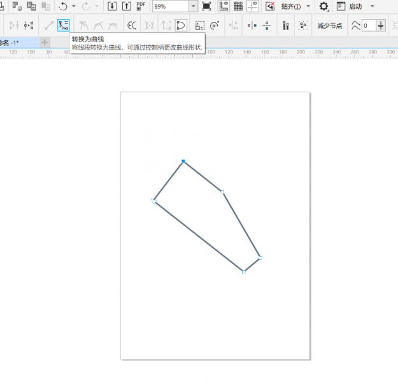This screenshot has height=382, width=398.
Task: Expand the 贴齐 (Snap To) dropdown
Action: [309, 6]
